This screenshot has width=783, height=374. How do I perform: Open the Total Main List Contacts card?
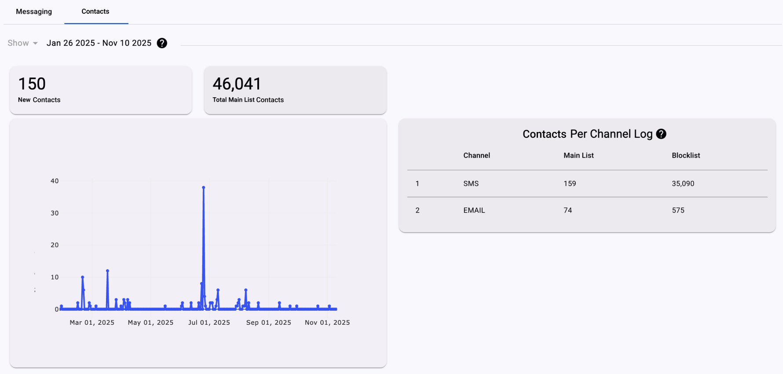coord(295,90)
